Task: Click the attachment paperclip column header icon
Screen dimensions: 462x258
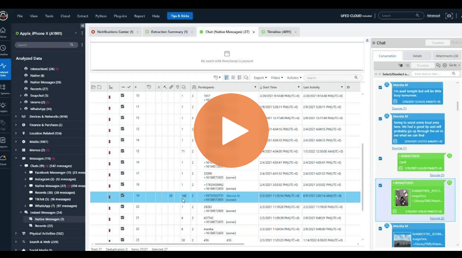Action: (x=171, y=87)
